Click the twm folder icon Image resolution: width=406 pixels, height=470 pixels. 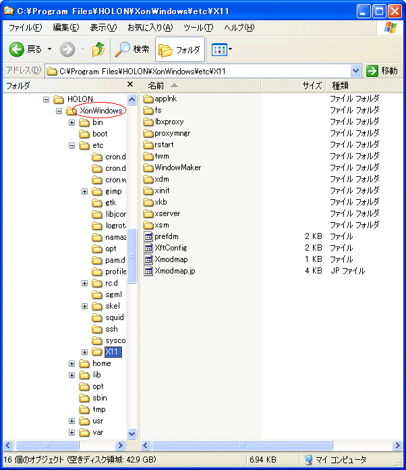(148, 157)
